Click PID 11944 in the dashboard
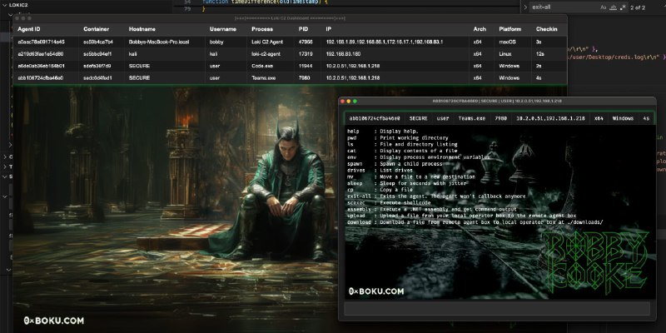 click(306, 66)
